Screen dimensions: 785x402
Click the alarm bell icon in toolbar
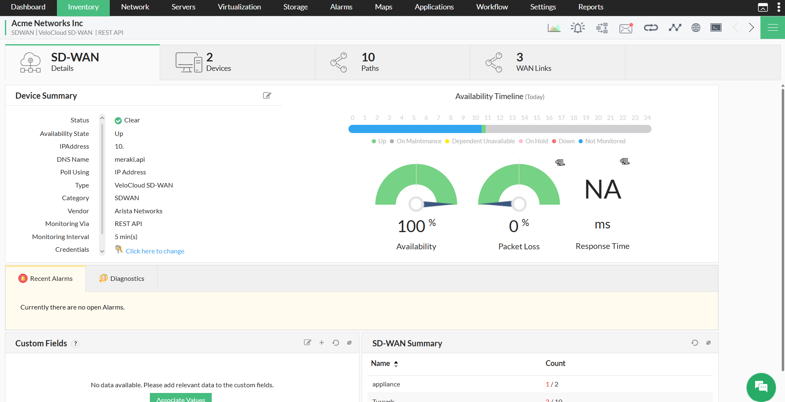578,28
